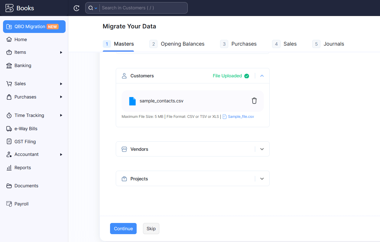This screenshot has height=242, width=380.
Task: Expand the Sales submenu arrow
Action: click(61, 84)
